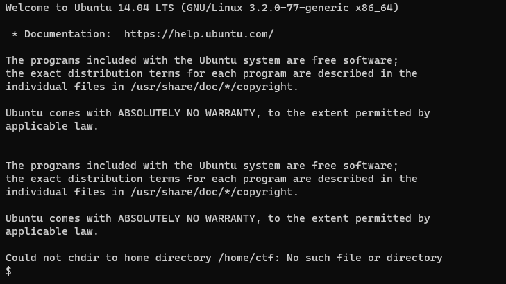The height and width of the screenshot is (284, 506).
Task: Click the asterisk bullet before Documentation
Action: click(15, 34)
